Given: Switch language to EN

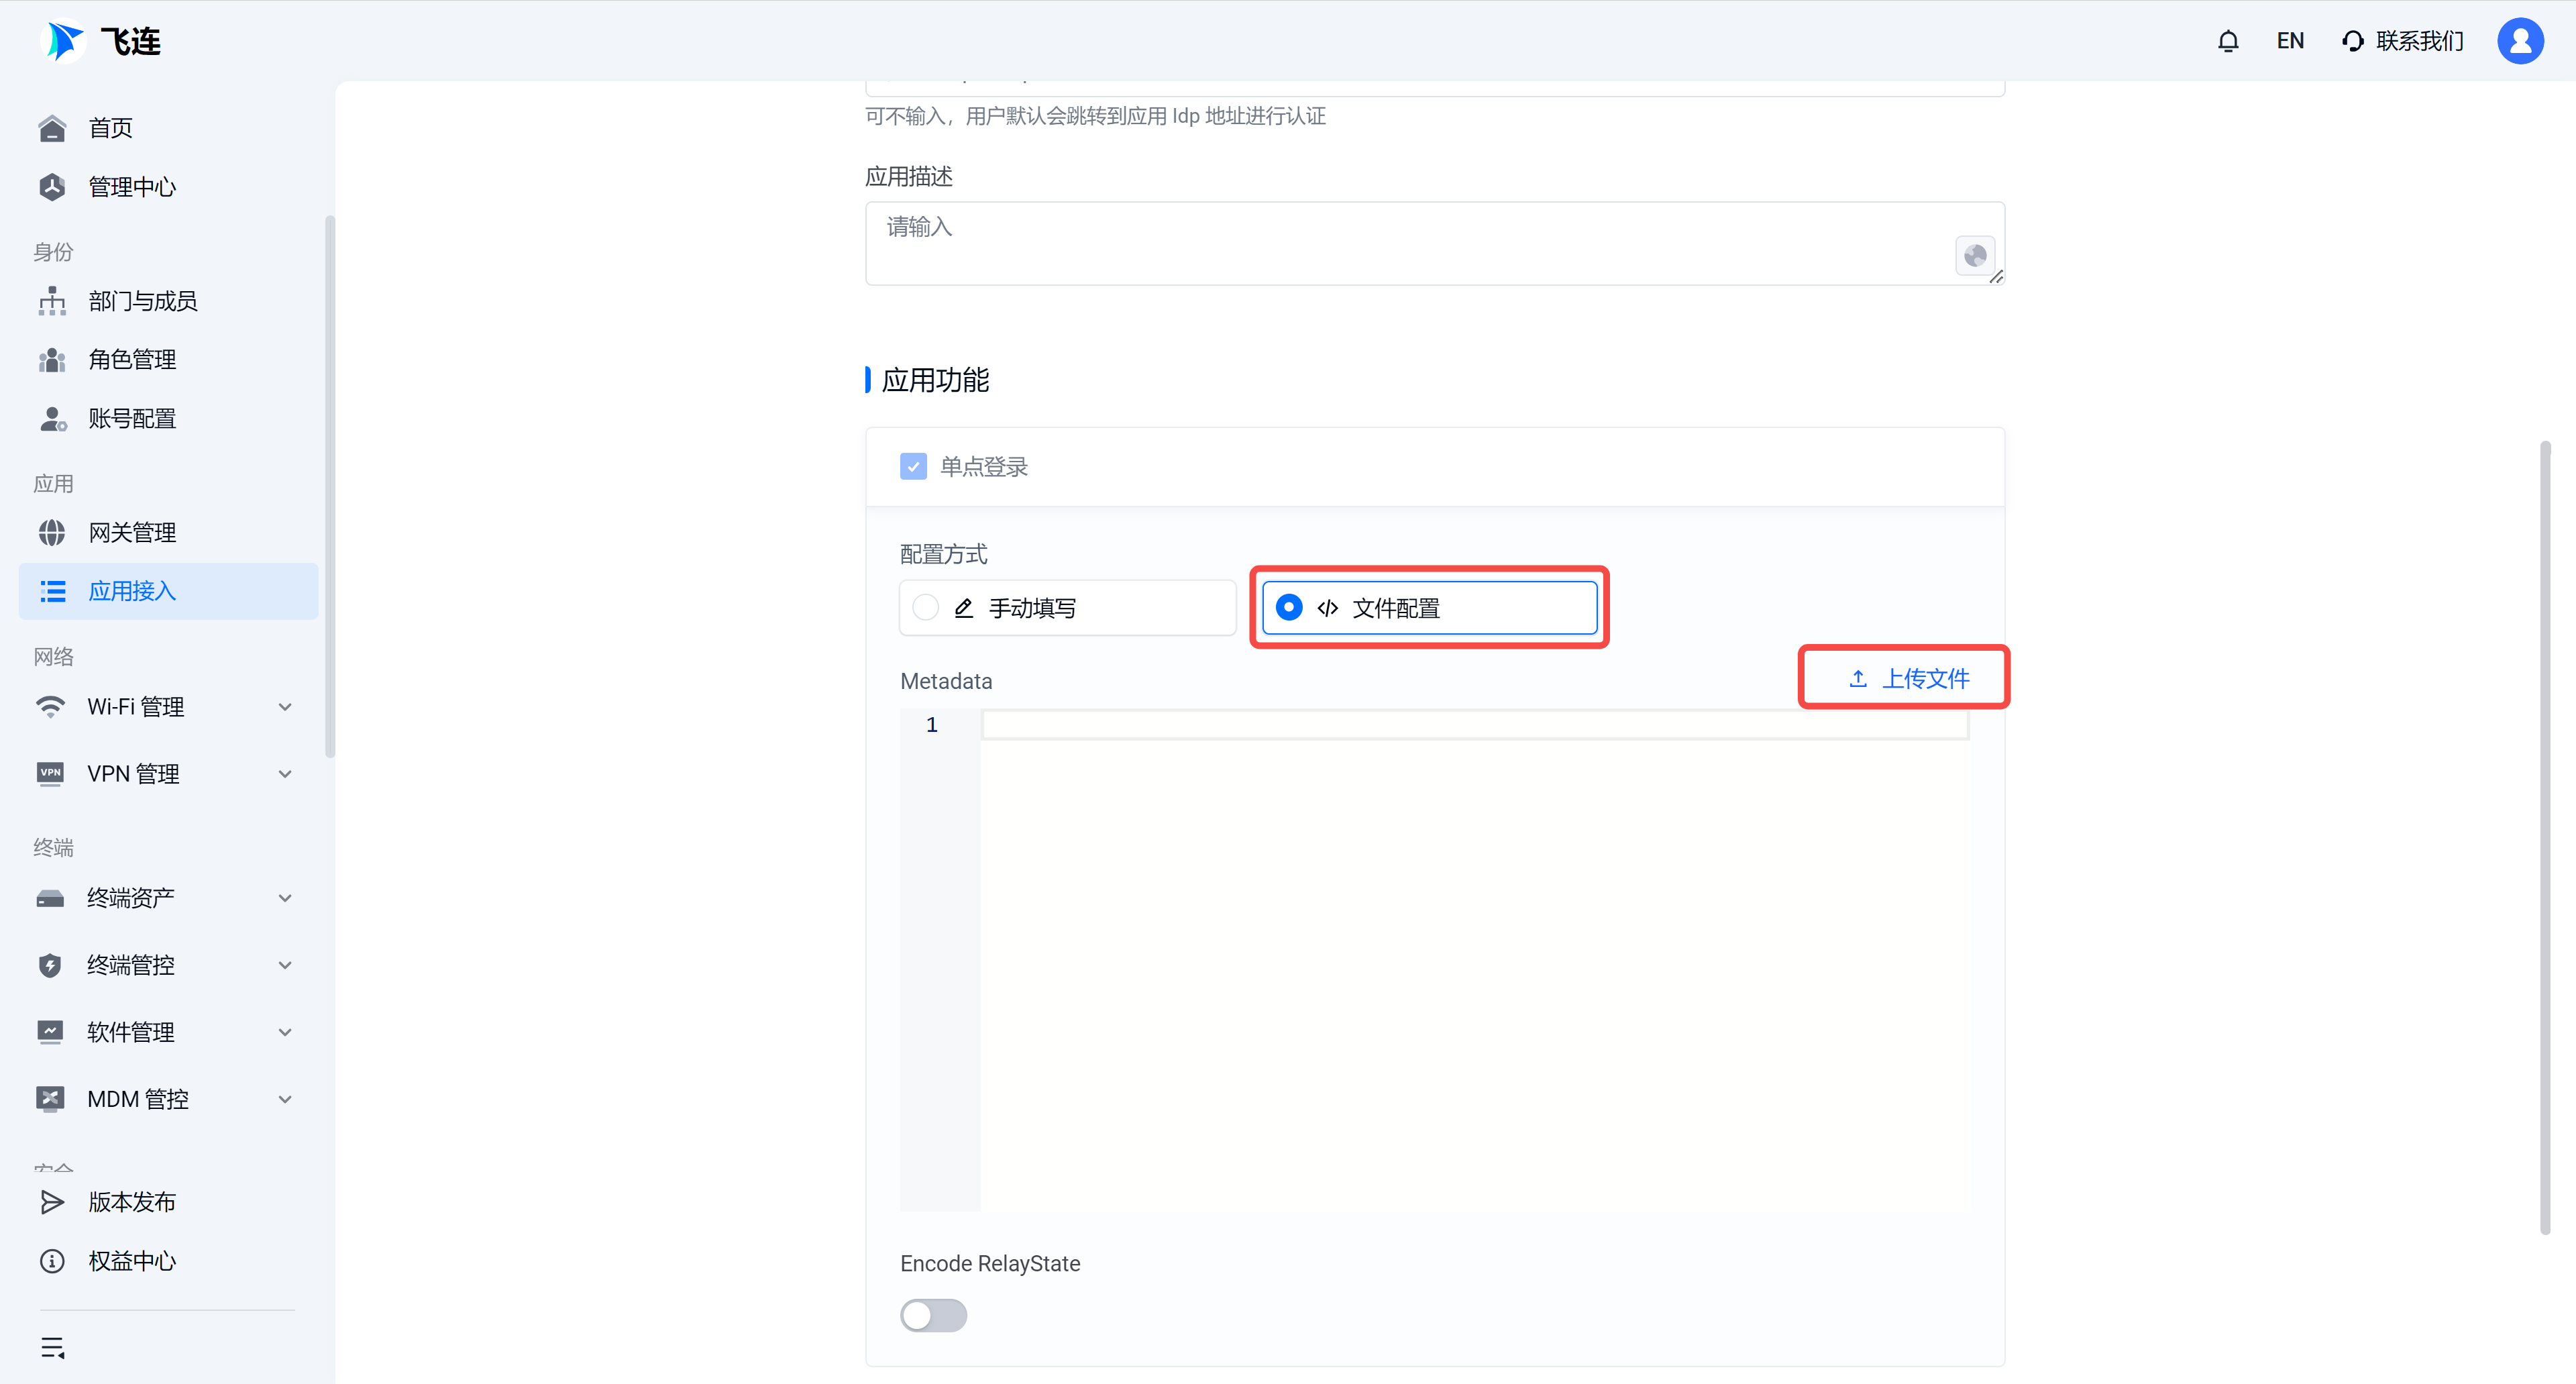Looking at the screenshot, I should click(2290, 41).
